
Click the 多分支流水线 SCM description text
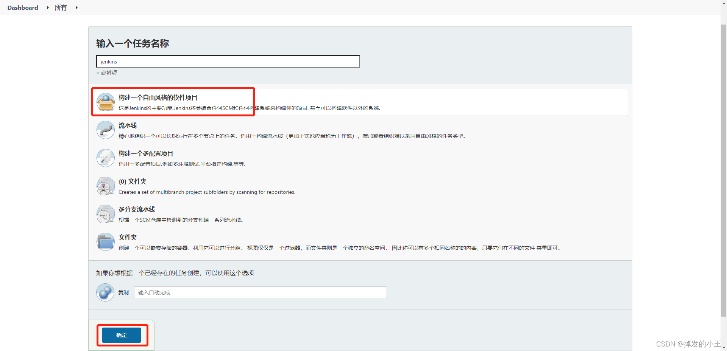(181, 220)
